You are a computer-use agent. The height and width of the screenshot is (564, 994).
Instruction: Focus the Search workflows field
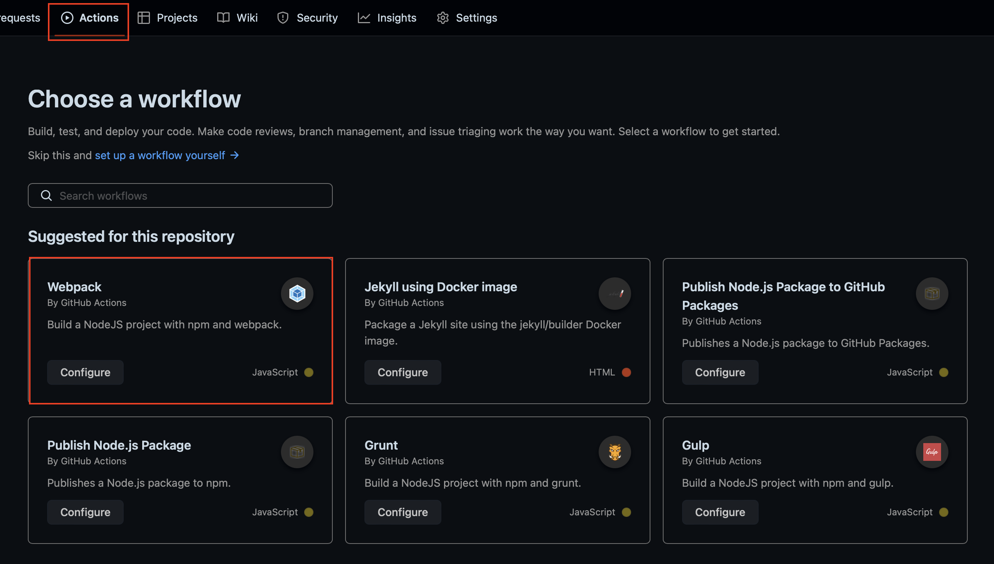click(x=180, y=195)
